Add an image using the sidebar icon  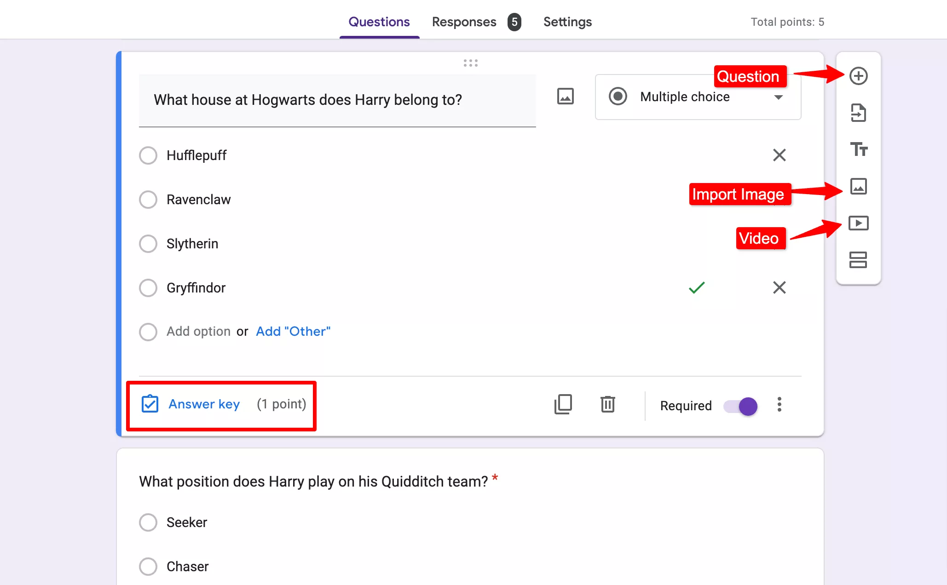859,187
